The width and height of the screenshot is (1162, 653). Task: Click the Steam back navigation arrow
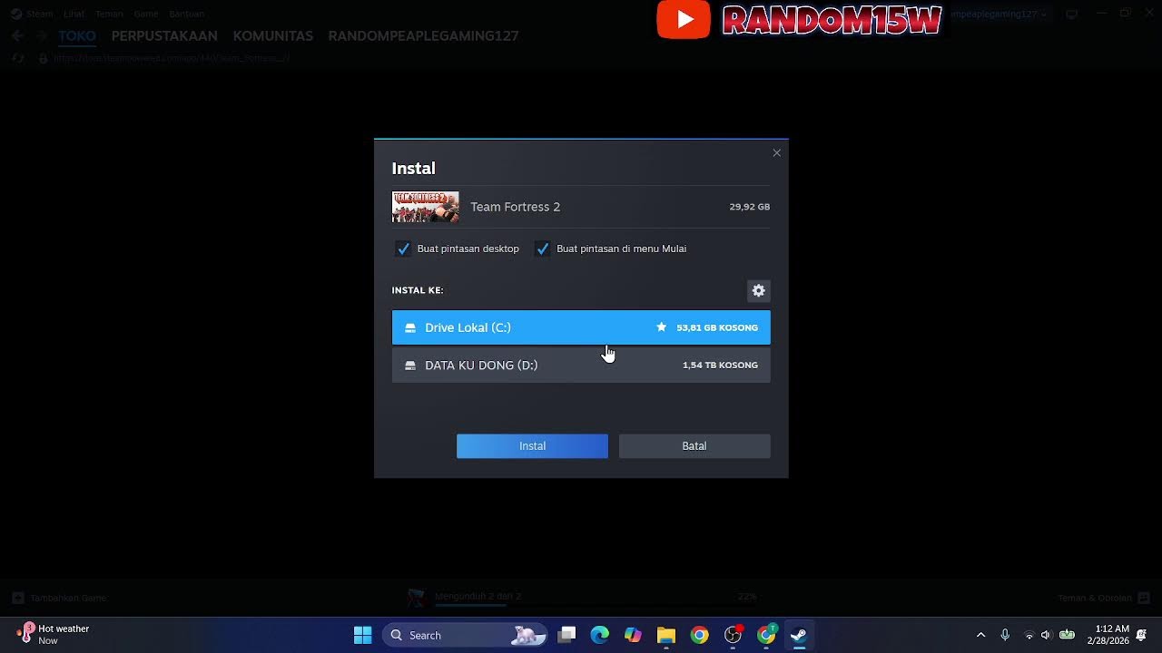17,36
